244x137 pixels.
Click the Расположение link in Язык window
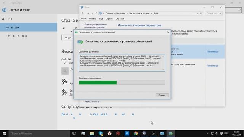(x=91, y=102)
